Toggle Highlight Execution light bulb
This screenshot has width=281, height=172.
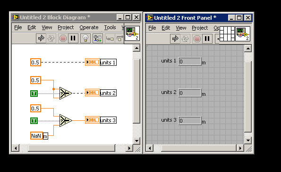click(x=85, y=38)
